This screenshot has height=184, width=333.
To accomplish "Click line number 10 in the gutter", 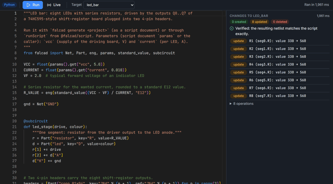I will [x=14, y=64].
